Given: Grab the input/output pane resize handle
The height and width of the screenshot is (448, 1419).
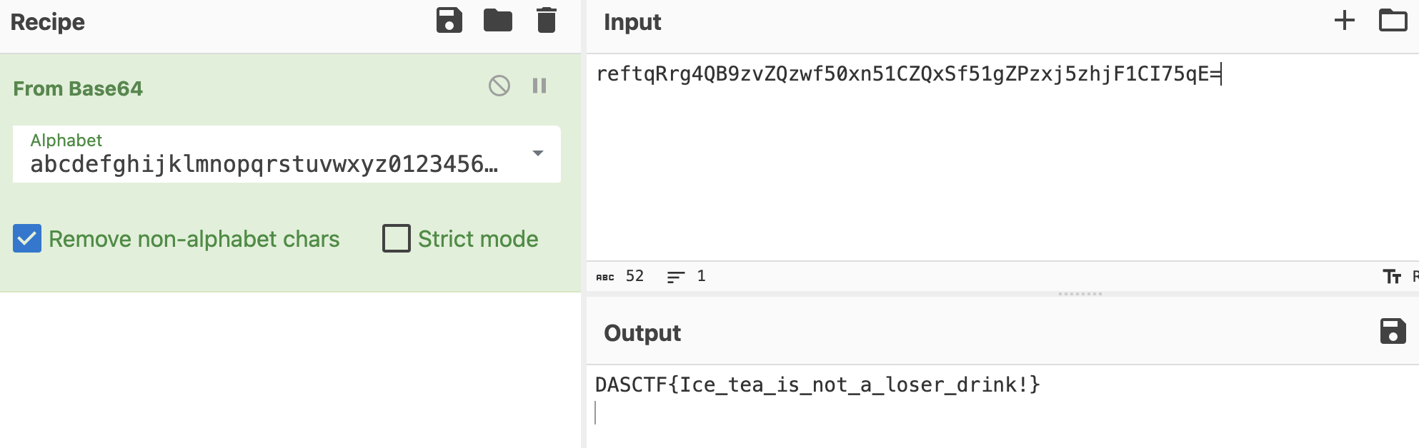Looking at the screenshot, I should (x=1080, y=294).
